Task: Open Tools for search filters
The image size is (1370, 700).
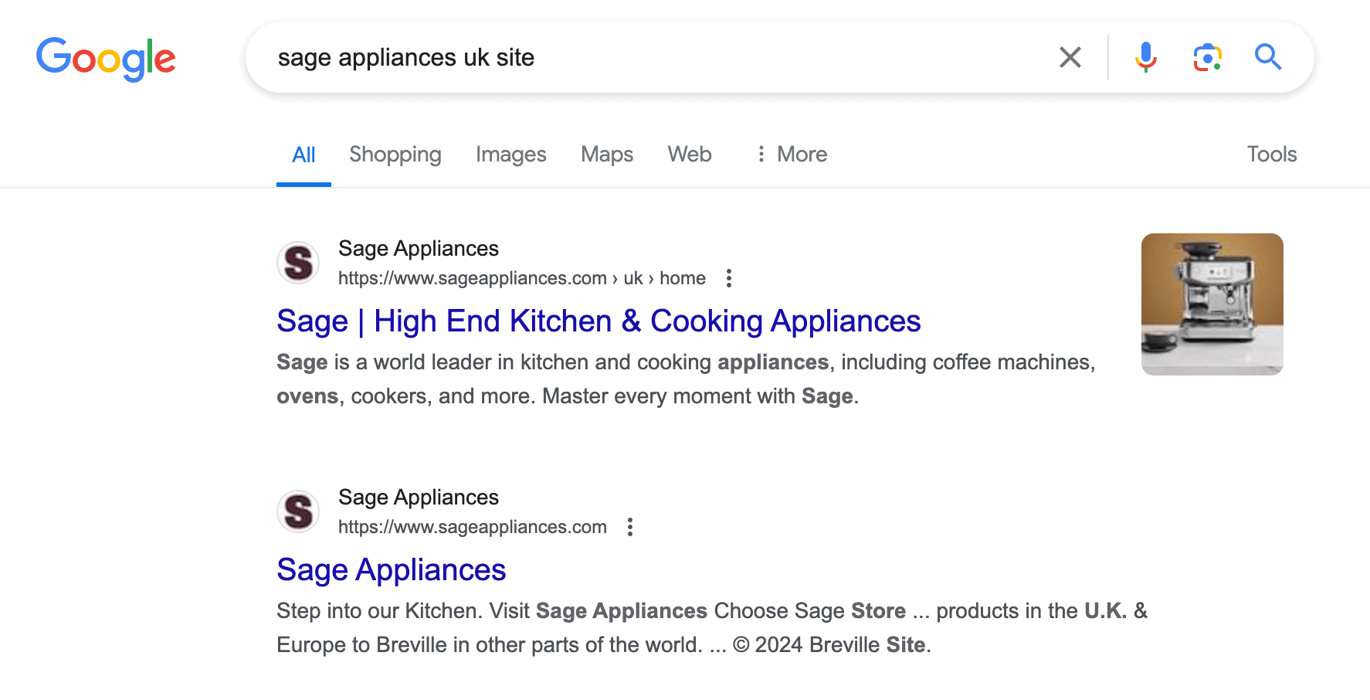Action: 1271,154
